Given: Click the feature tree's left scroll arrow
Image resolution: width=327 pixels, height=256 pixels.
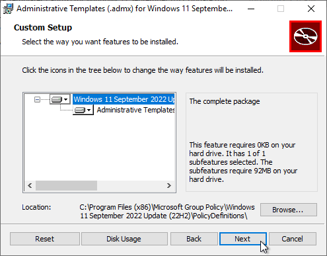Looking at the screenshot, I should pyautogui.click(x=30, y=185).
